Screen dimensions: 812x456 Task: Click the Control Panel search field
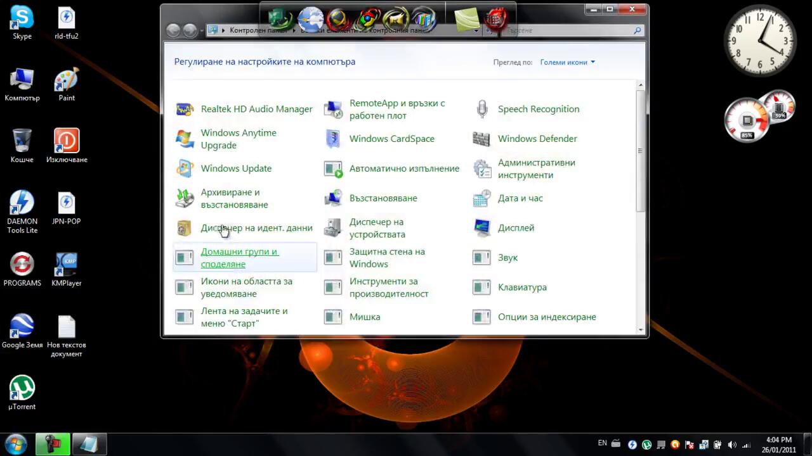coord(571,30)
